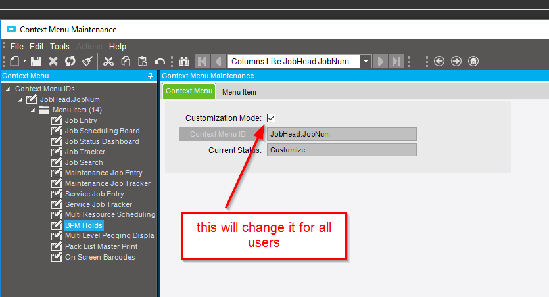Select the highlighted BPM Holds item
Screen dimensions: 549x297
coord(84,225)
